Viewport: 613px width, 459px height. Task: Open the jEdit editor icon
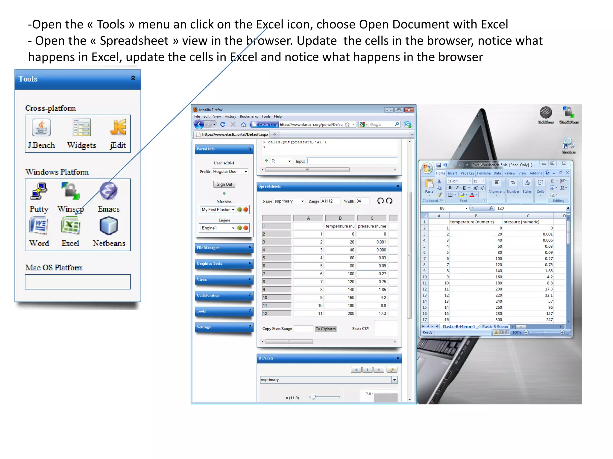[x=118, y=128]
